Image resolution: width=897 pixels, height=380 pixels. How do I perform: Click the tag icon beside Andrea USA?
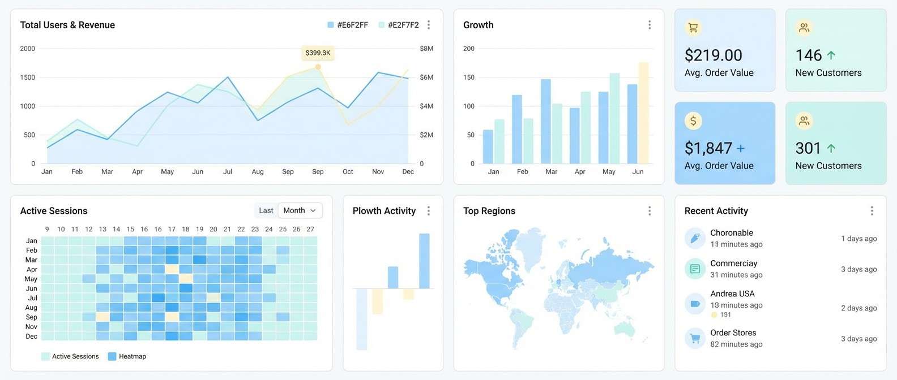(695, 304)
